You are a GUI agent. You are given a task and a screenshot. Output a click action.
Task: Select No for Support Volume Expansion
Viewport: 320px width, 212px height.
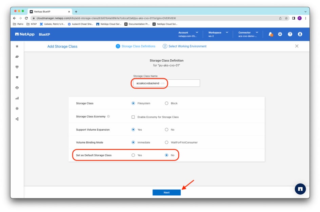coord(166,130)
